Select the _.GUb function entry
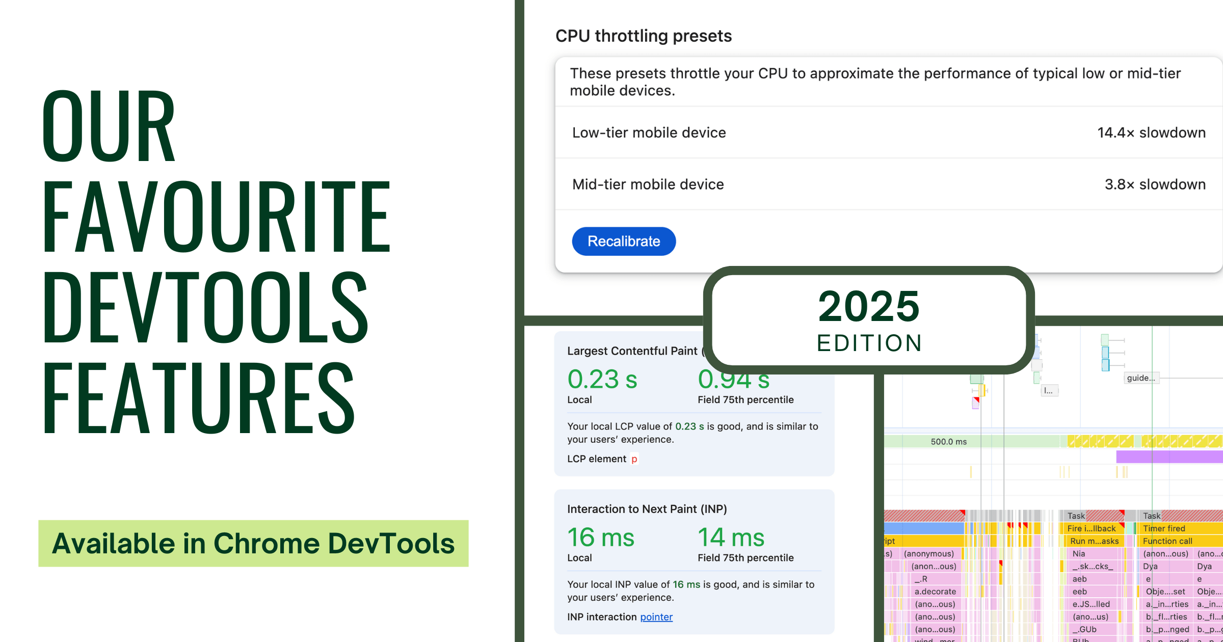Image resolution: width=1223 pixels, height=642 pixels. click(1093, 630)
